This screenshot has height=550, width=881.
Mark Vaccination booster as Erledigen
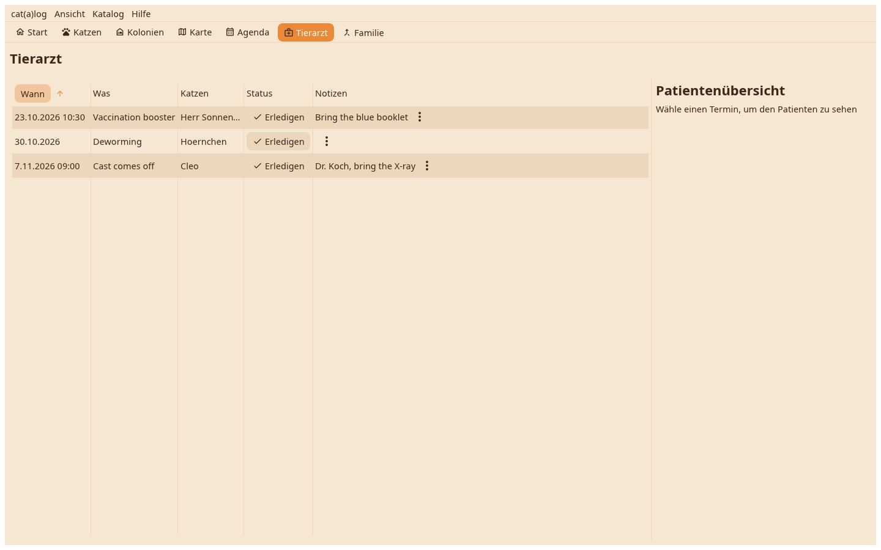[278, 117]
